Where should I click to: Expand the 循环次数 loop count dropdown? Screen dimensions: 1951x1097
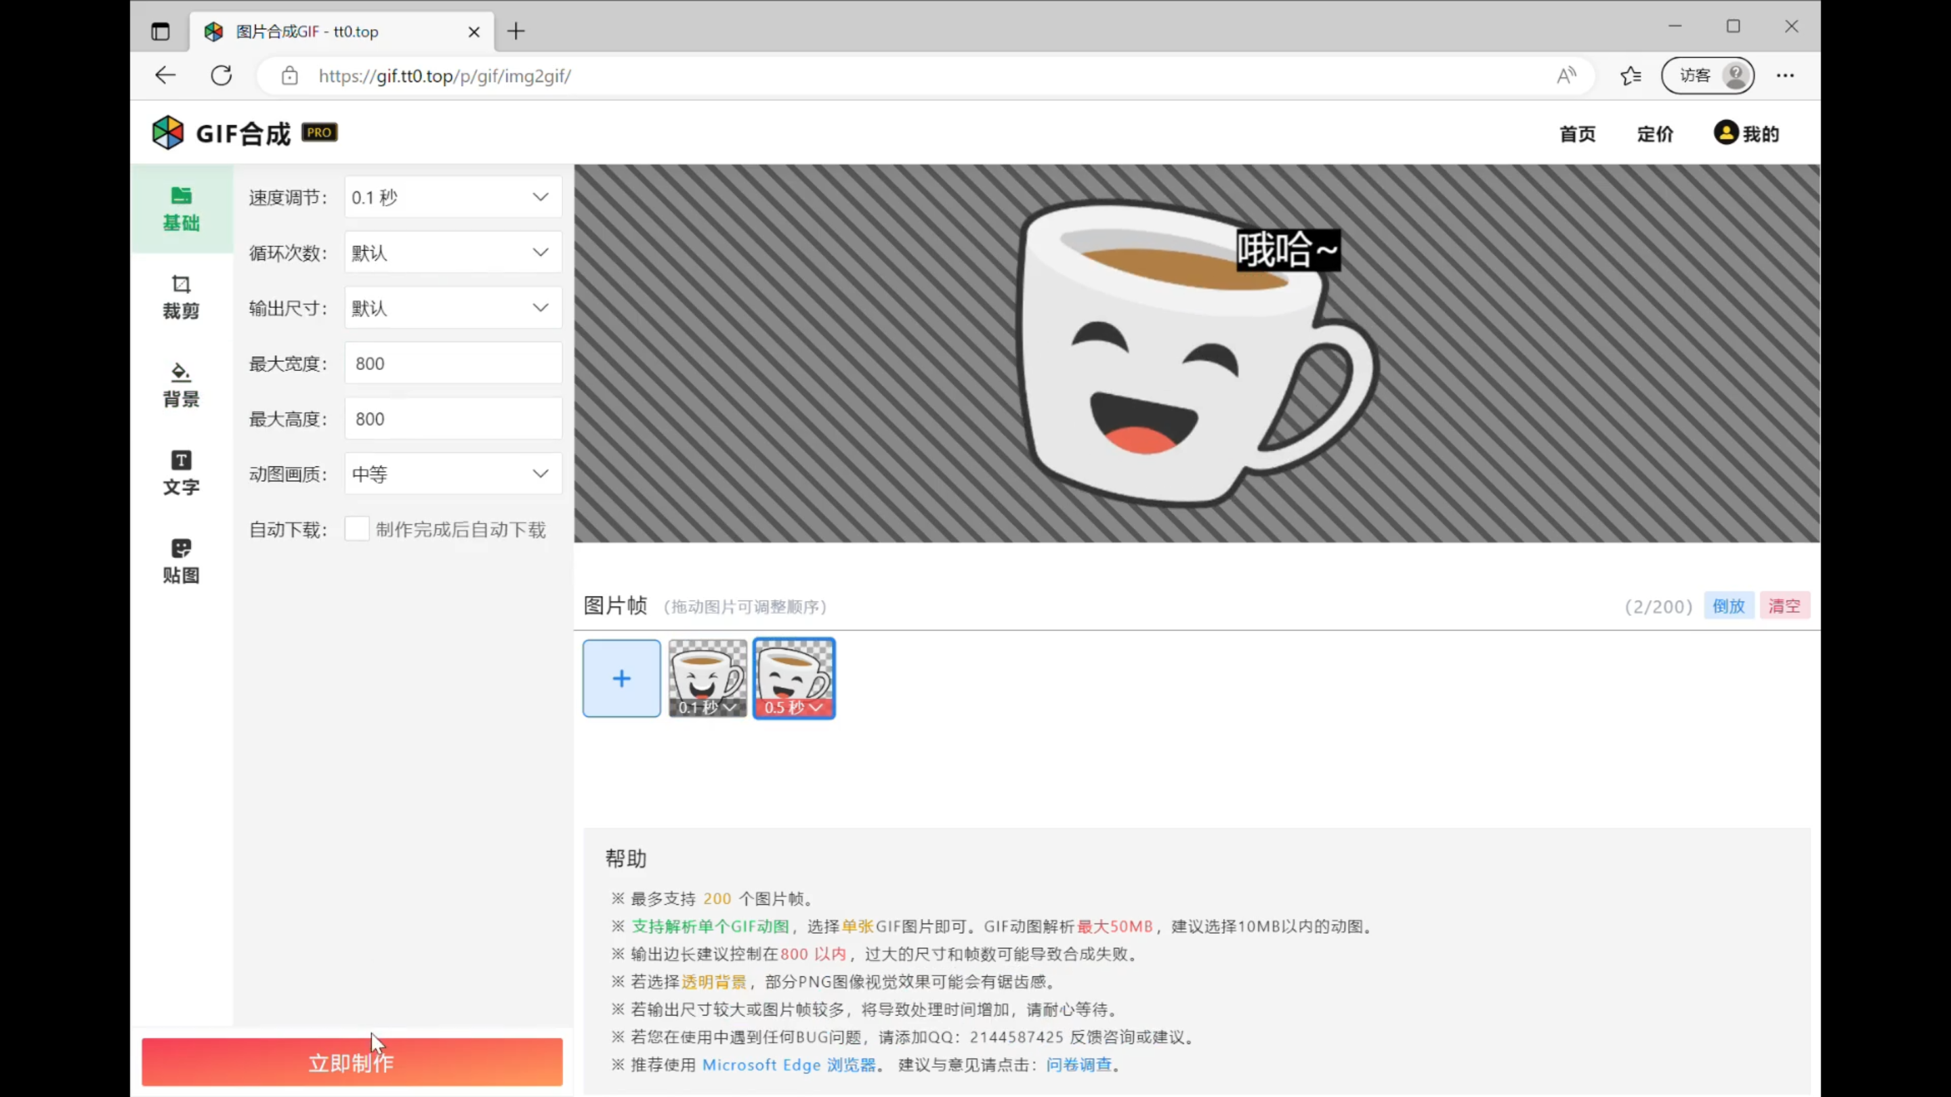453,252
